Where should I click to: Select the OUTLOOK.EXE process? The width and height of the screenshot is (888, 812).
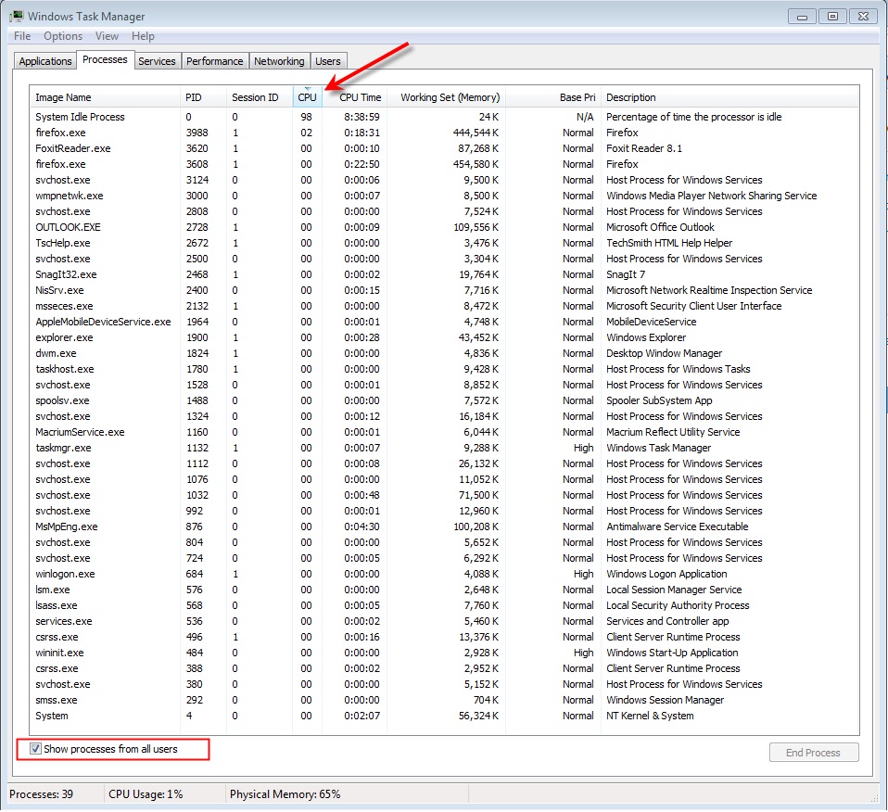445,227
